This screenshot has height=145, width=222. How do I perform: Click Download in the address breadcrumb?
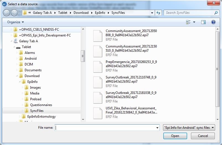[x=81, y=13]
